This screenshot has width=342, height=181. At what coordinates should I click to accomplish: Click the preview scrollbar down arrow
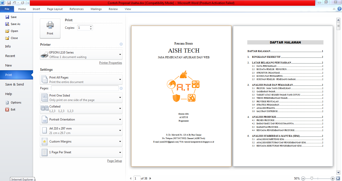[x=338, y=172]
